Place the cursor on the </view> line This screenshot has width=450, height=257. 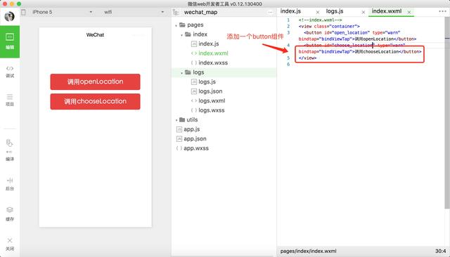point(307,58)
